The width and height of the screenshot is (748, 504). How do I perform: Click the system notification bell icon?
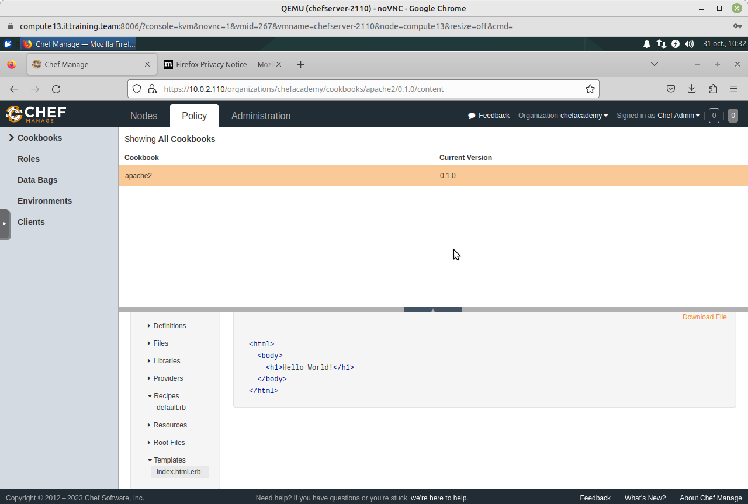(647, 44)
